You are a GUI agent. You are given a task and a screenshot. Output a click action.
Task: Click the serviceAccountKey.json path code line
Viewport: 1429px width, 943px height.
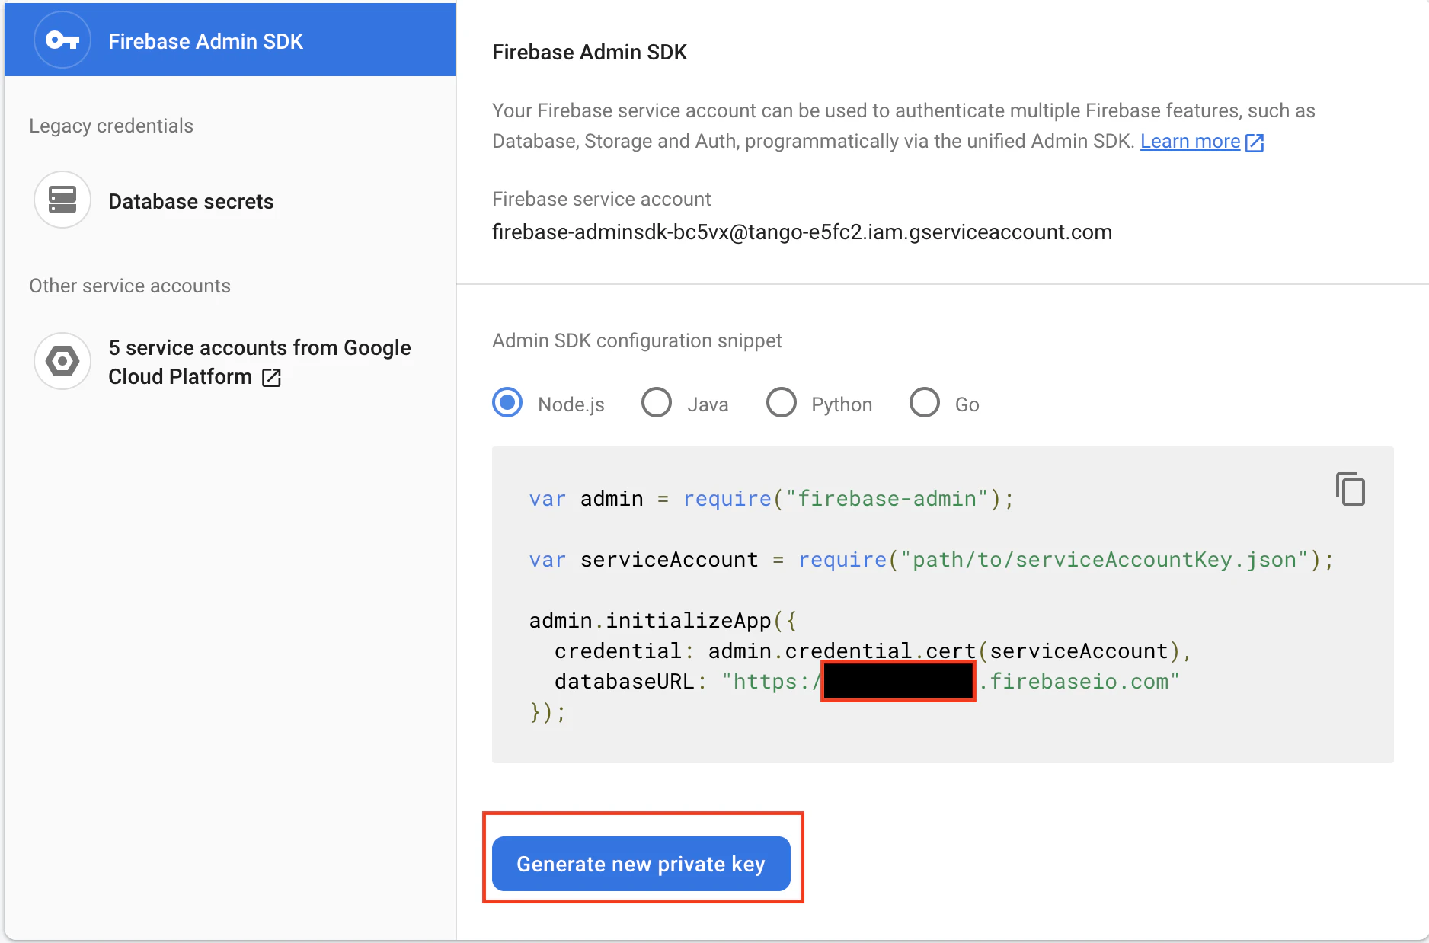point(932,560)
